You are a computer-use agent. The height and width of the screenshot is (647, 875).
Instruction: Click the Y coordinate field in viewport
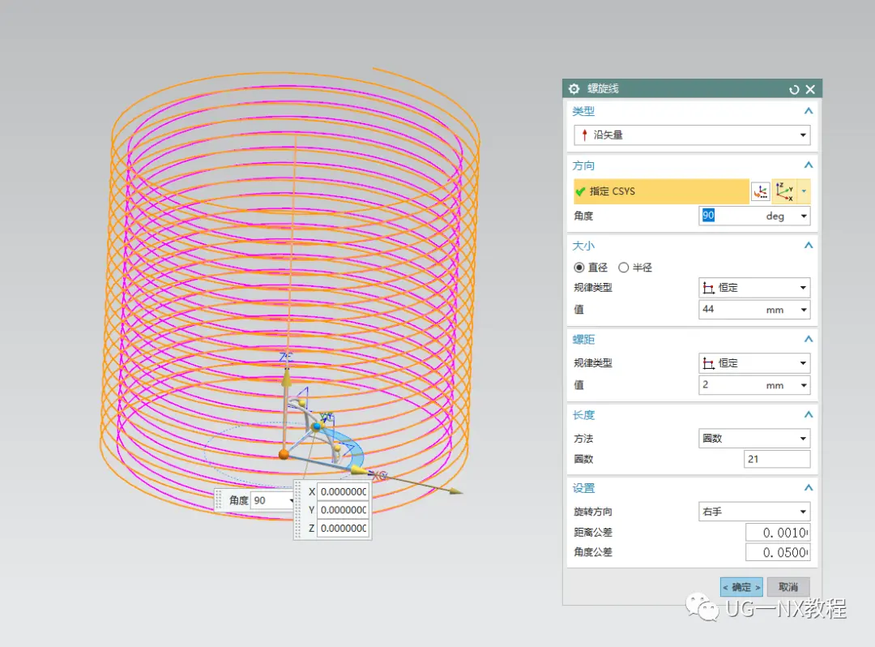click(x=344, y=510)
